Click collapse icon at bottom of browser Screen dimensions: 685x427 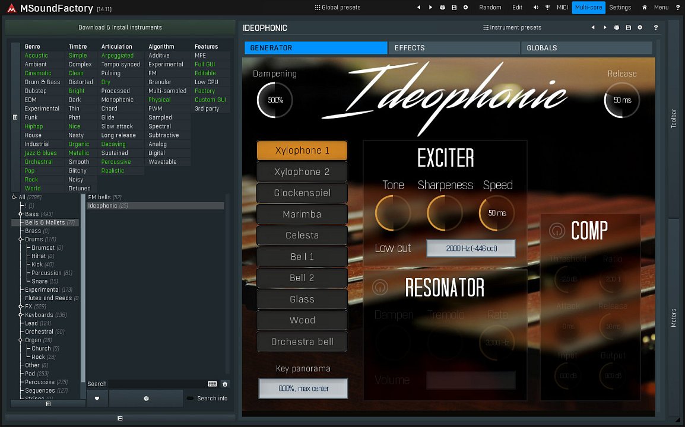(120, 418)
